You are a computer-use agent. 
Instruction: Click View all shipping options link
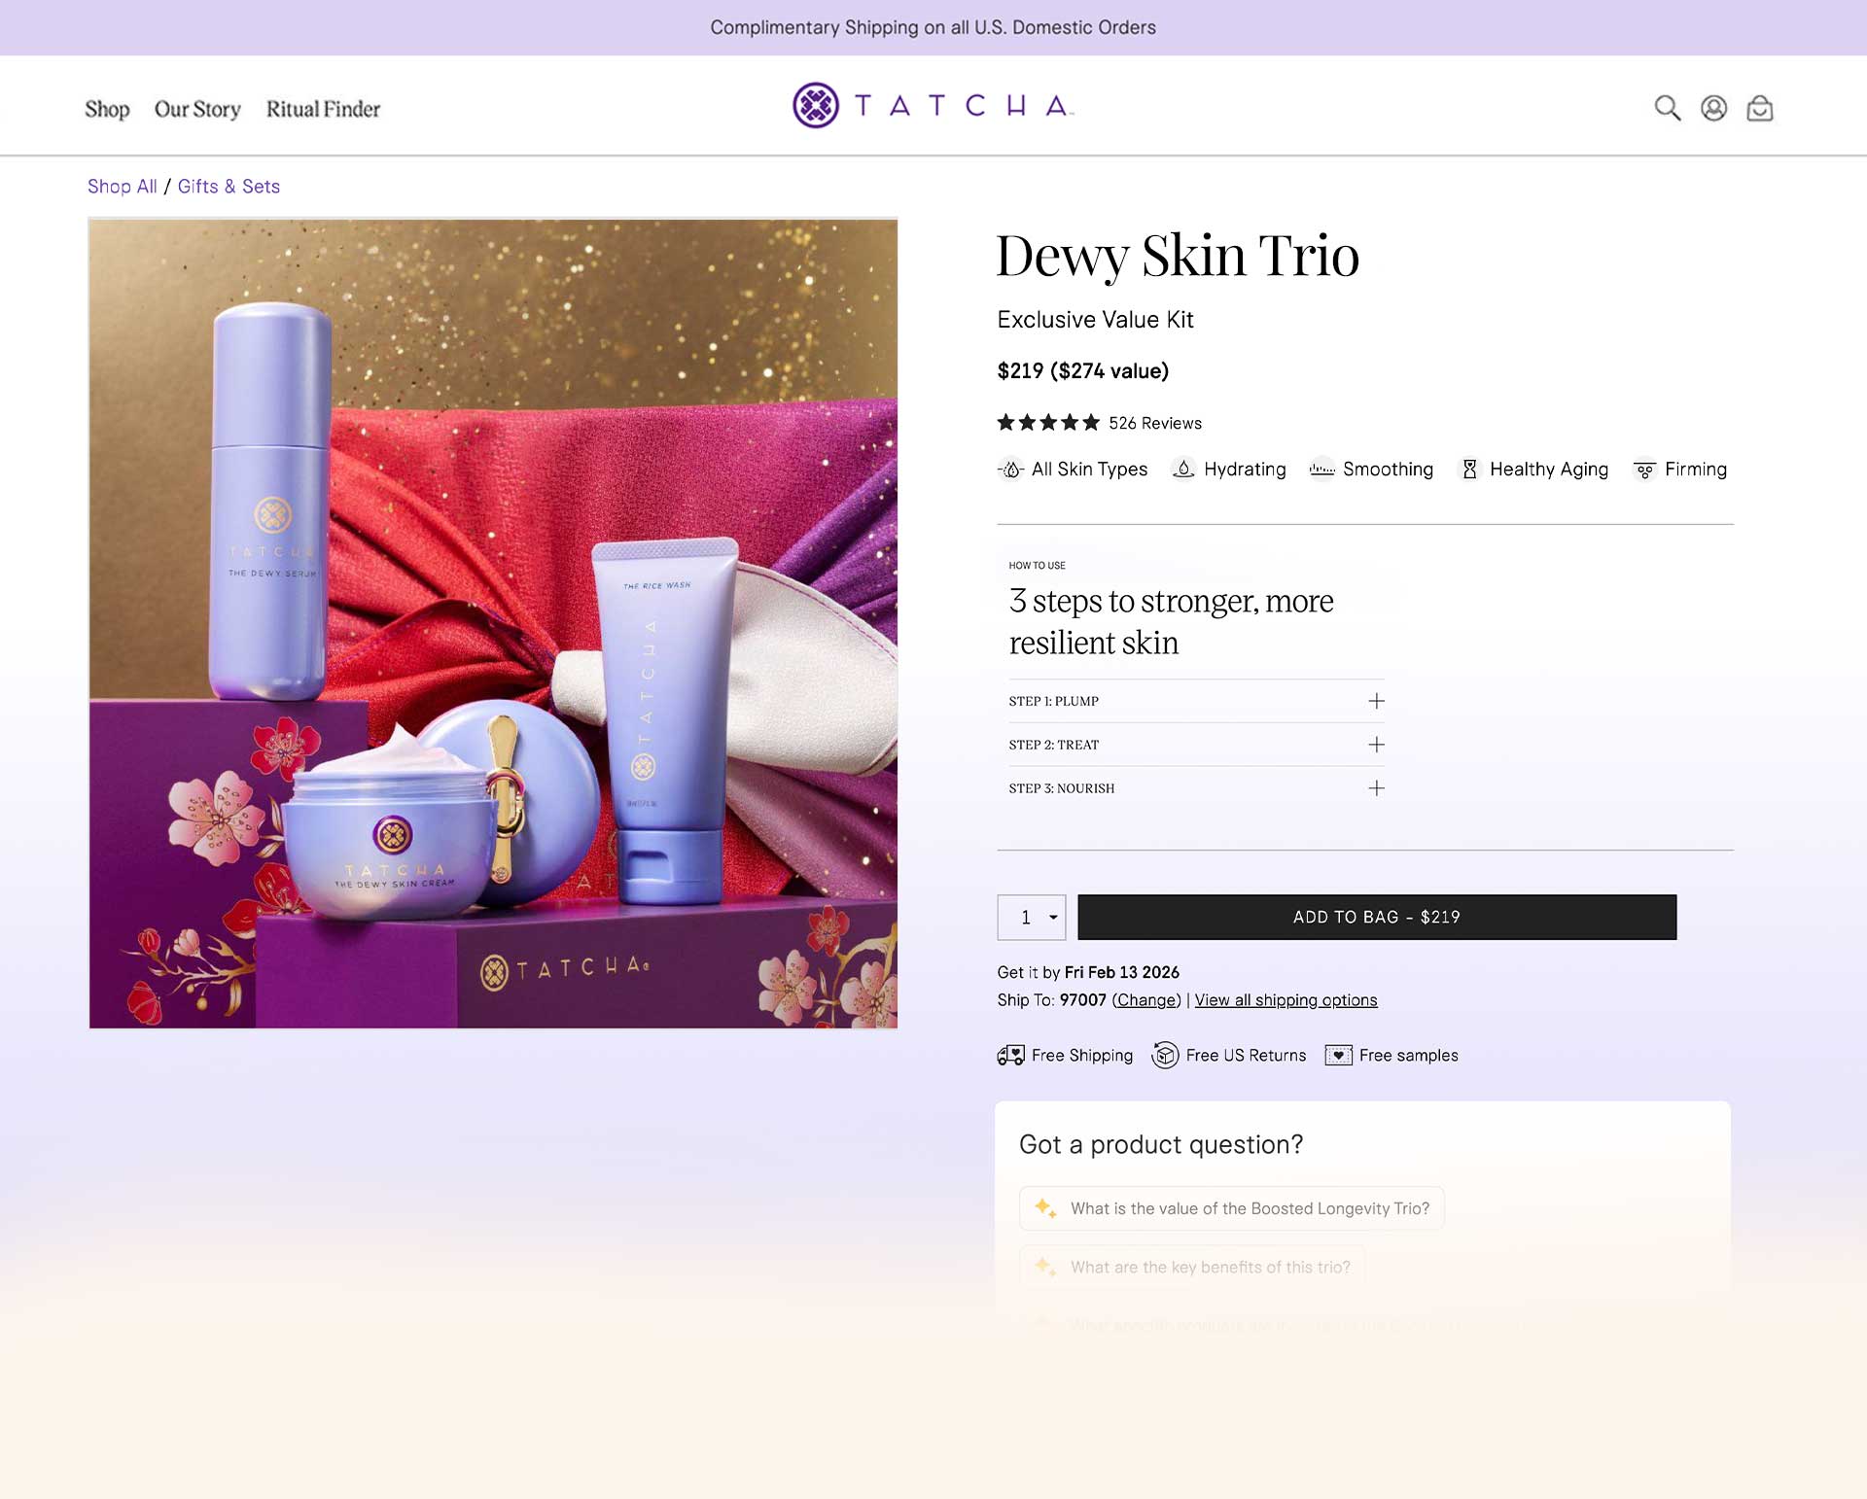pos(1285,1000)
